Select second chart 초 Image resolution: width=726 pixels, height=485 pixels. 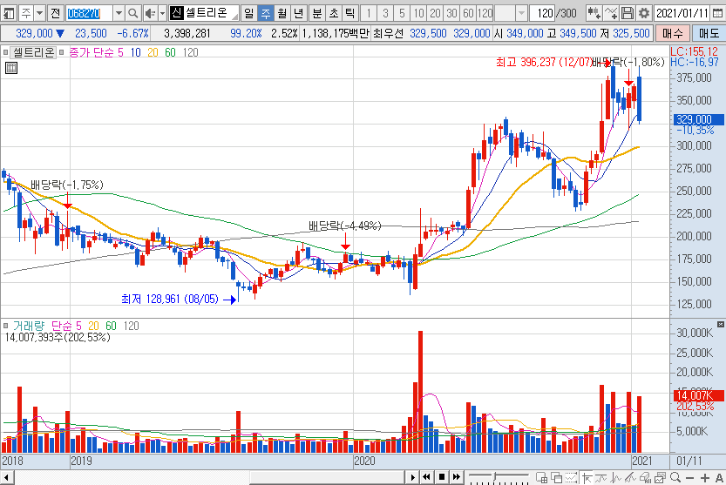[333, 13]
